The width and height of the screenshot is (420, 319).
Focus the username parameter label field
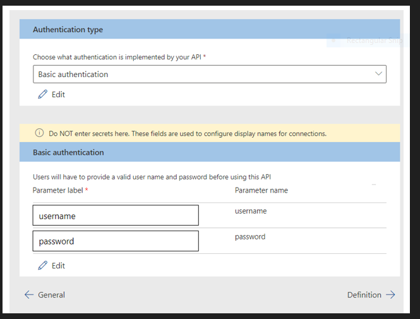(116, 215)
